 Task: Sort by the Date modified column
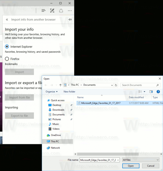click(x=136, y=97)
